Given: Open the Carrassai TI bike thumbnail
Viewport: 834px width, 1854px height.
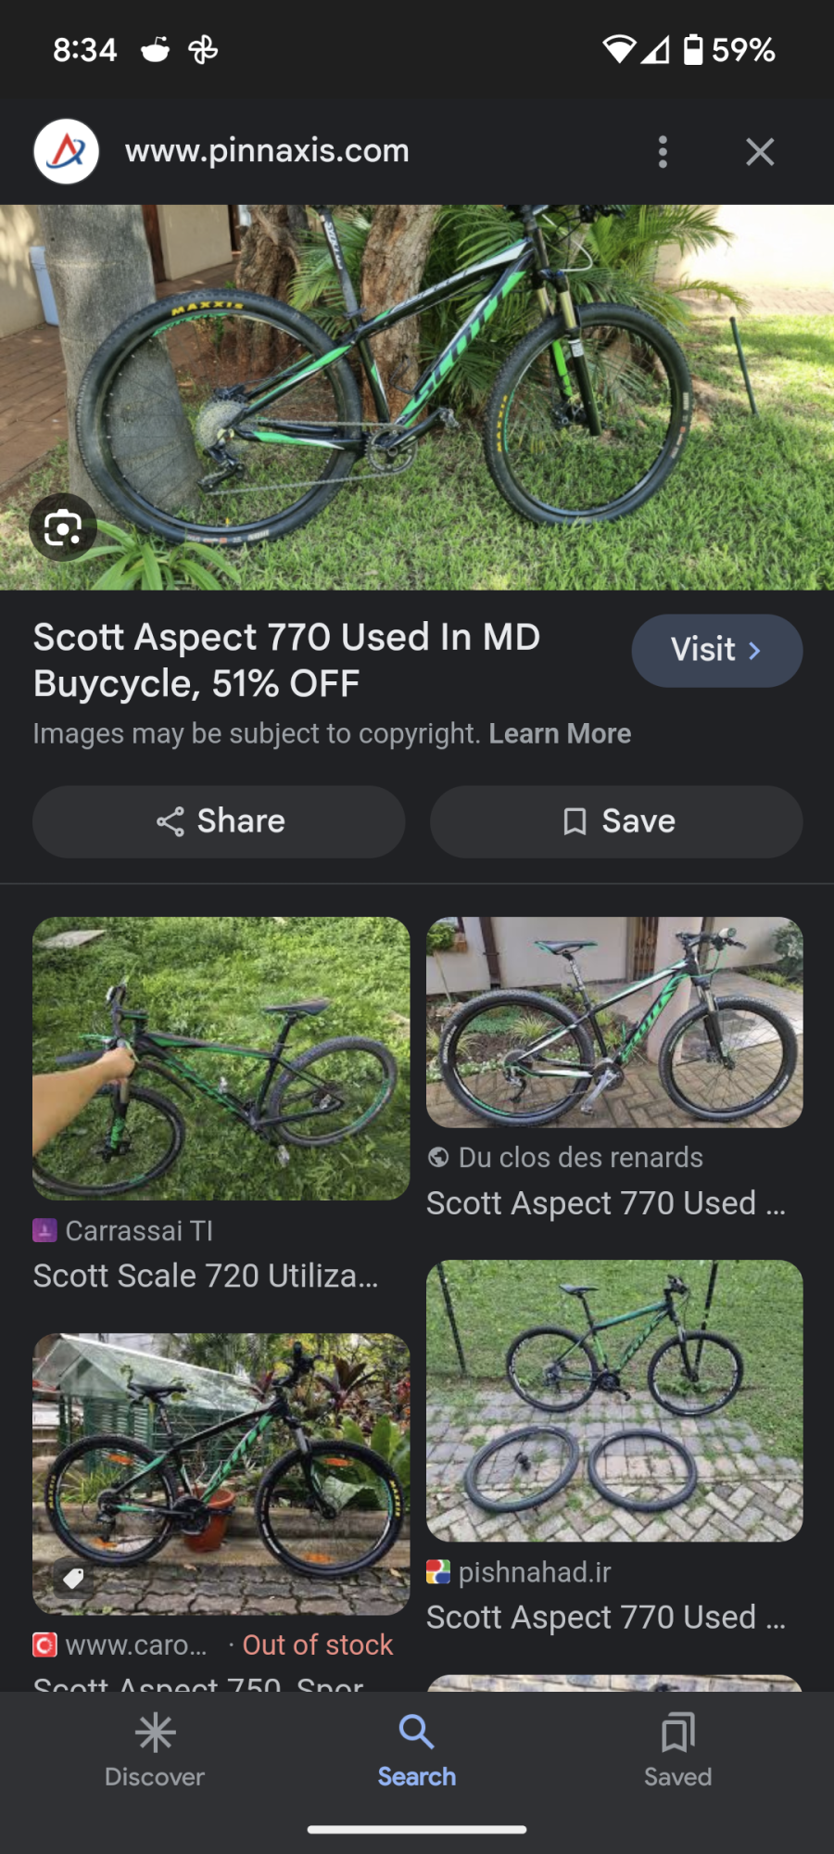Looking at the screenshot, I should point(221,1058).
